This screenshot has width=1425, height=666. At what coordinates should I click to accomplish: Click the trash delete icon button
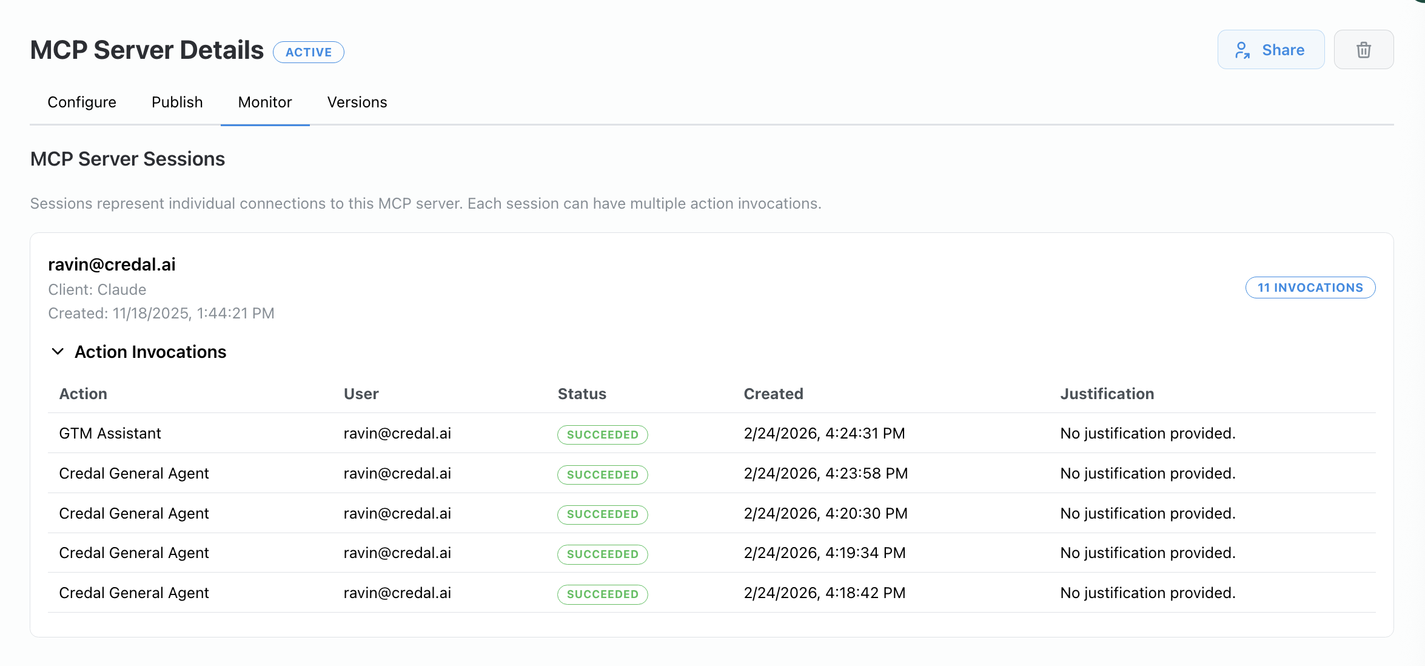click(1363, 50)
